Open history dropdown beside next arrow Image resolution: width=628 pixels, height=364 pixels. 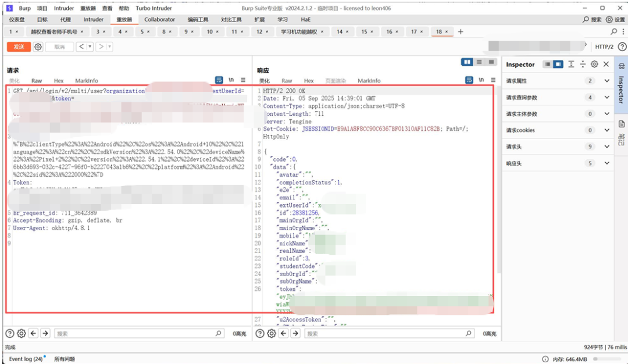pos(109,47)
